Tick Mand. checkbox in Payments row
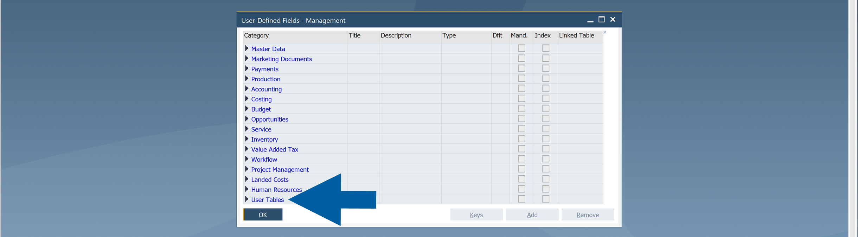Image resolution: width=858 pixels, height=237 pixels. (x=521, y=68)
